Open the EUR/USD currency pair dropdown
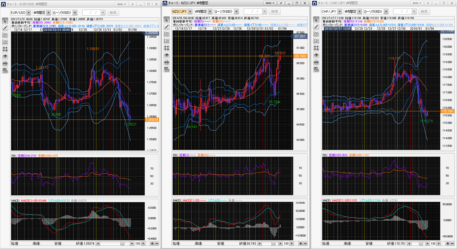The image size is (457, 249). point(28,13)
